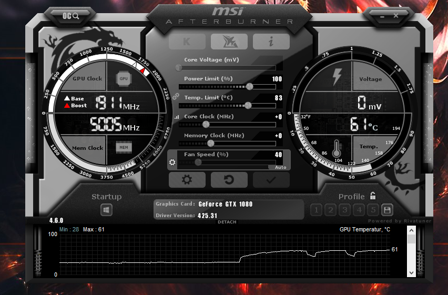Click the Fan Speed slider handle
This screenshot has height=295, width=448.
(x=198, y=162)
